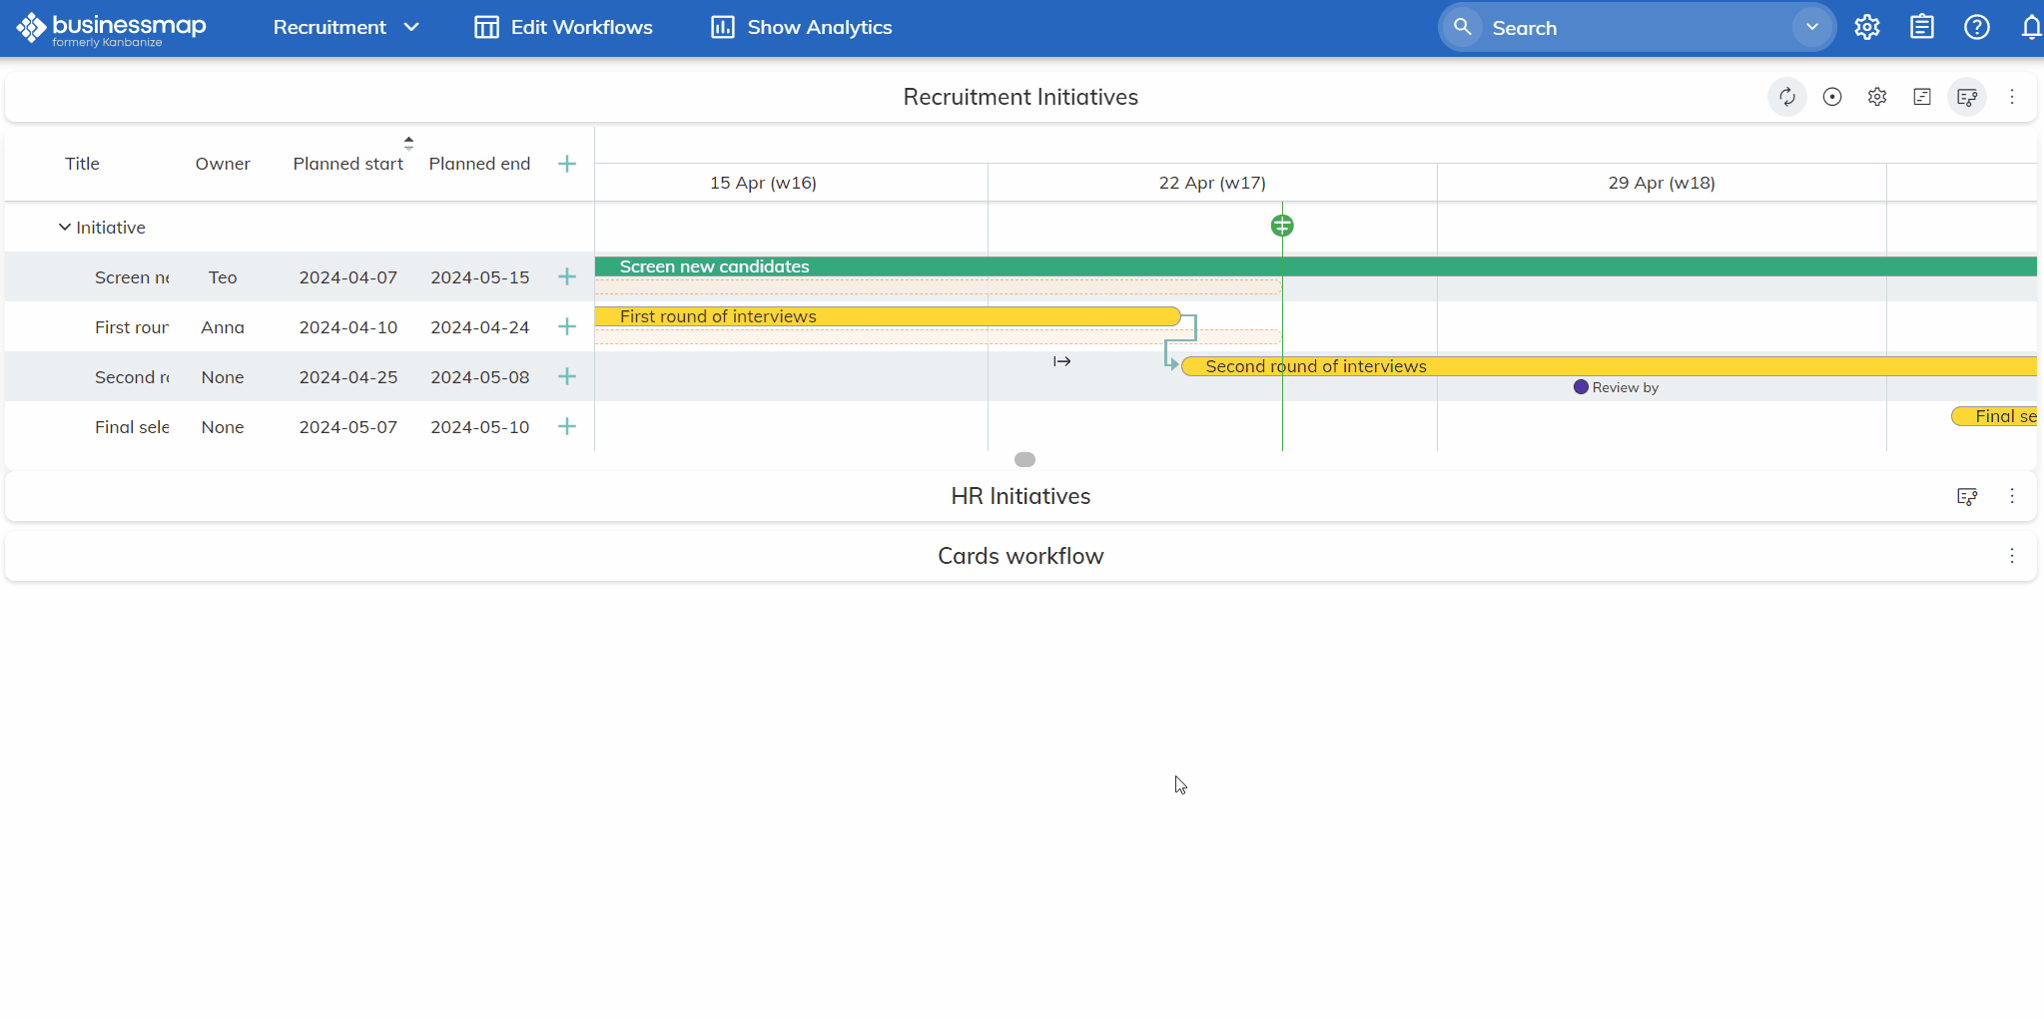This screenshot has height=1020, width=2044.
Task: Click the 29 Apr (w18) week header
Action: 1662,183
